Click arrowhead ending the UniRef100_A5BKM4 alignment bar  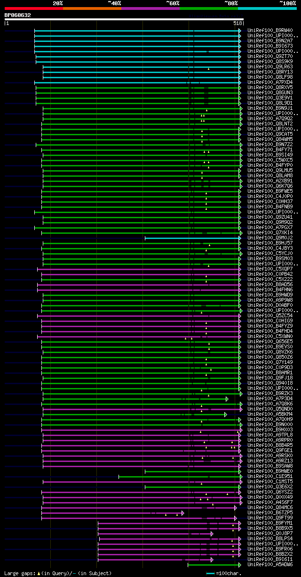click(226, 414)
